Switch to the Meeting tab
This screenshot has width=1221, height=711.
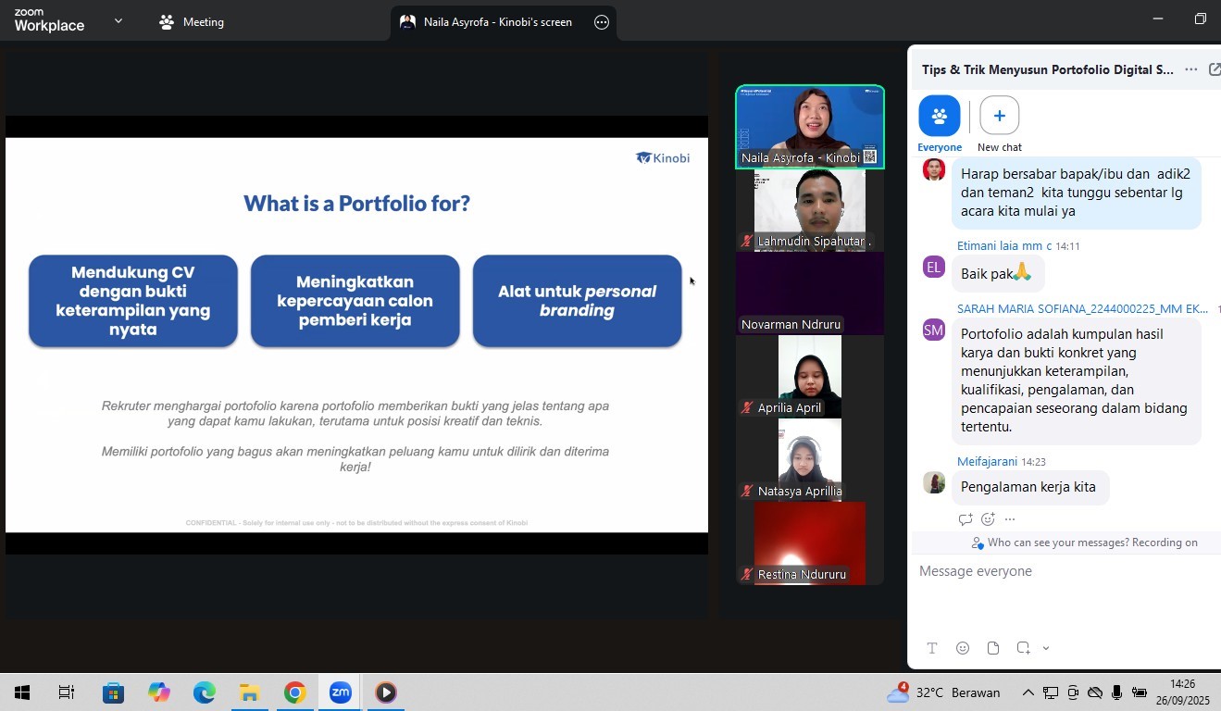[x=192, y=22]
